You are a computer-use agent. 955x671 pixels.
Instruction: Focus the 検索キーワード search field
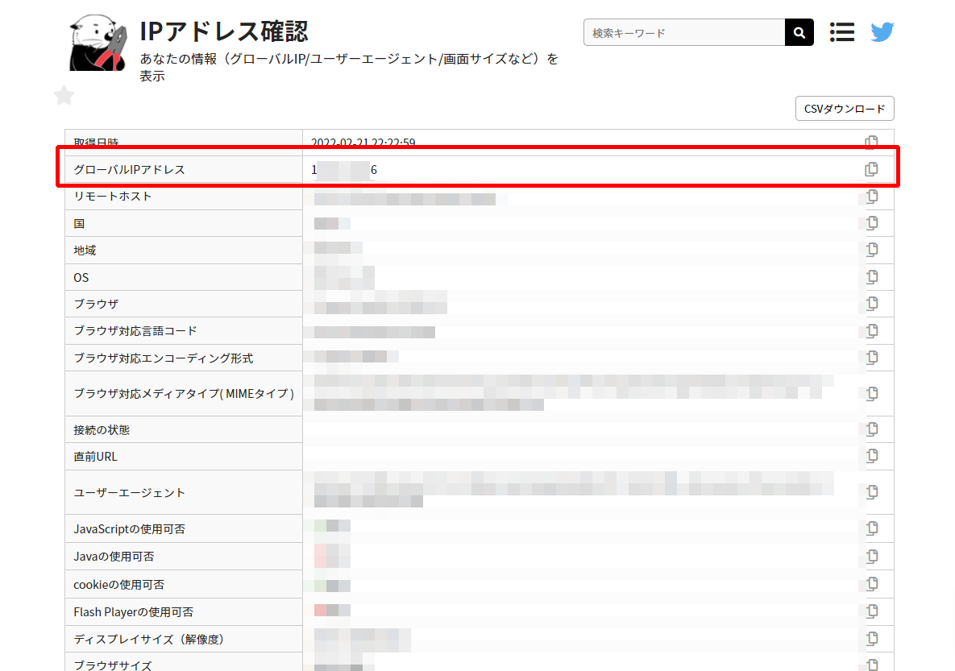tap(683, 33)
